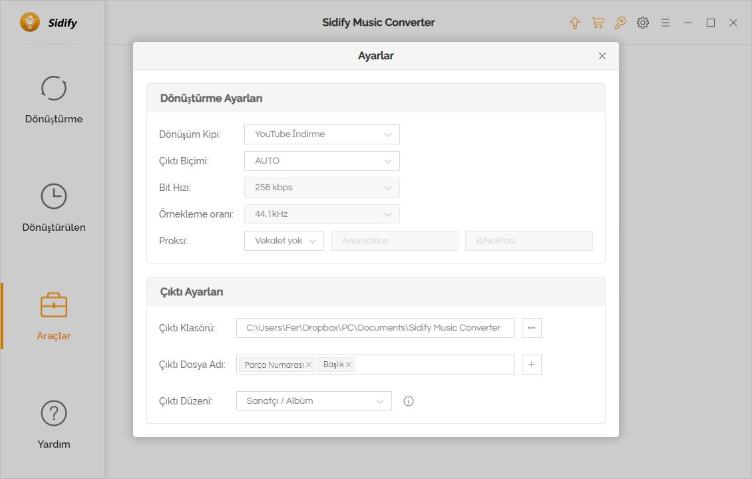The width and height of the screenshot is (752, 479).
Task: Click the Çıktı Klasörü path field
Action: tap(375, 328)
